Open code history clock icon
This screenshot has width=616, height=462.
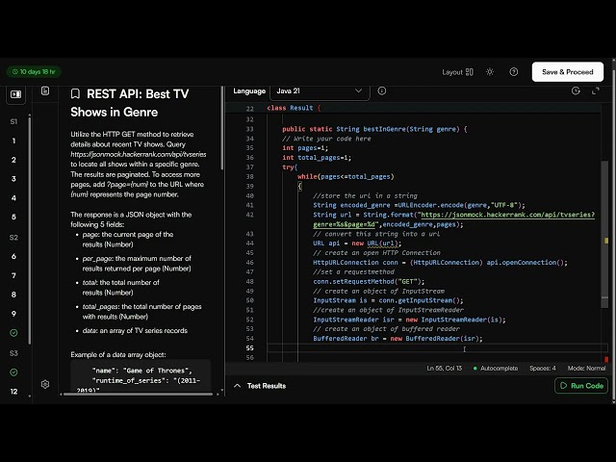point(576,91)
